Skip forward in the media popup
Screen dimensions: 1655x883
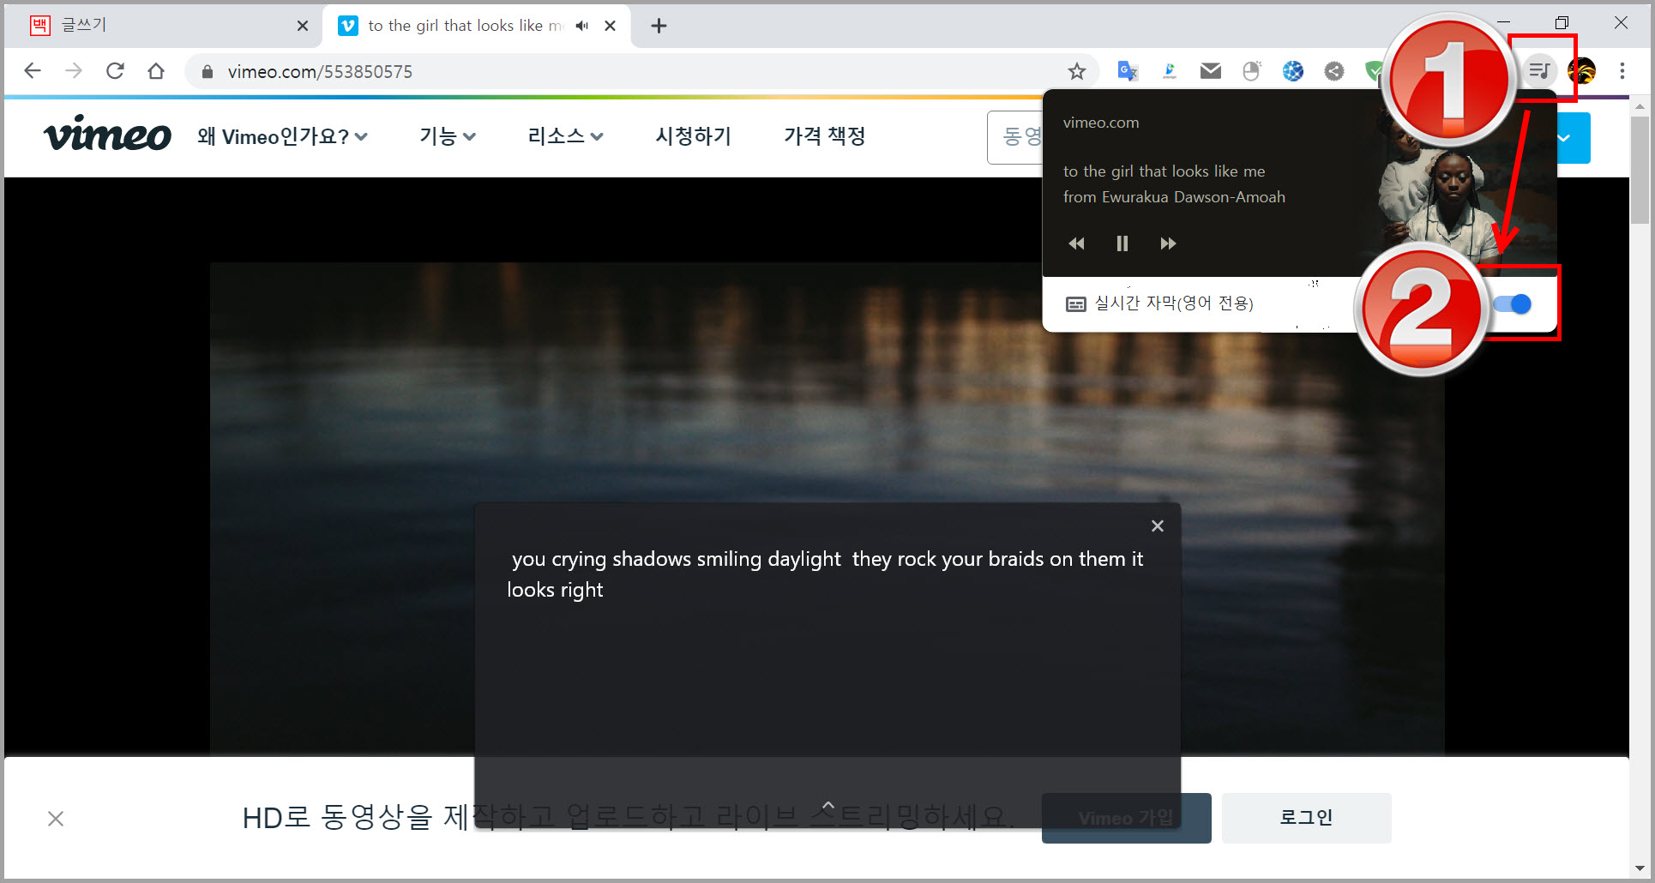pos(1168,243)
